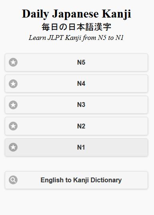Open the N4 kanji list

76,83
